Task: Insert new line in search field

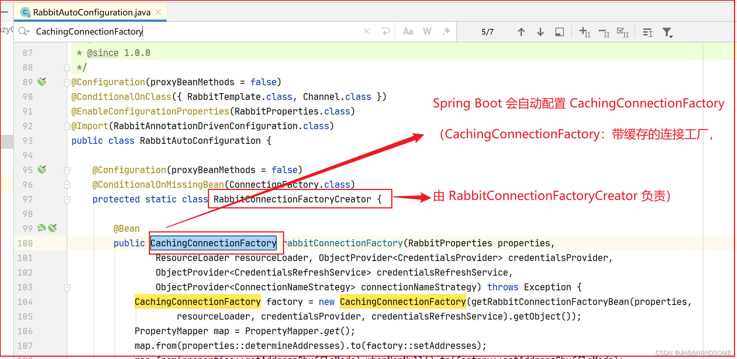Action: tap(386, 32)
